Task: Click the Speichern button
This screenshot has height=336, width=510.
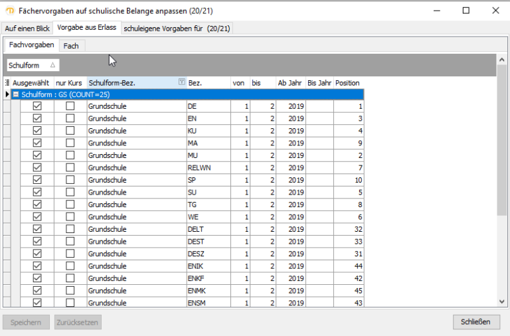Action: pyautogui.click(x=26, y=323)
